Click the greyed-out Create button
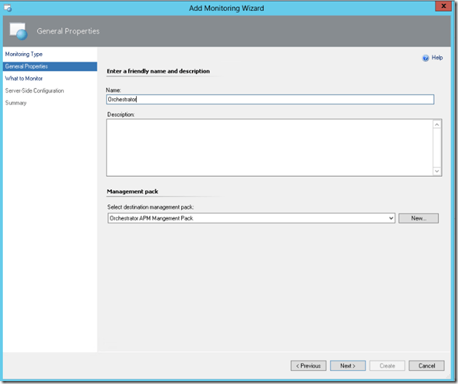The width and height of the screenshot is (458, 384). (x=387, y=366)
